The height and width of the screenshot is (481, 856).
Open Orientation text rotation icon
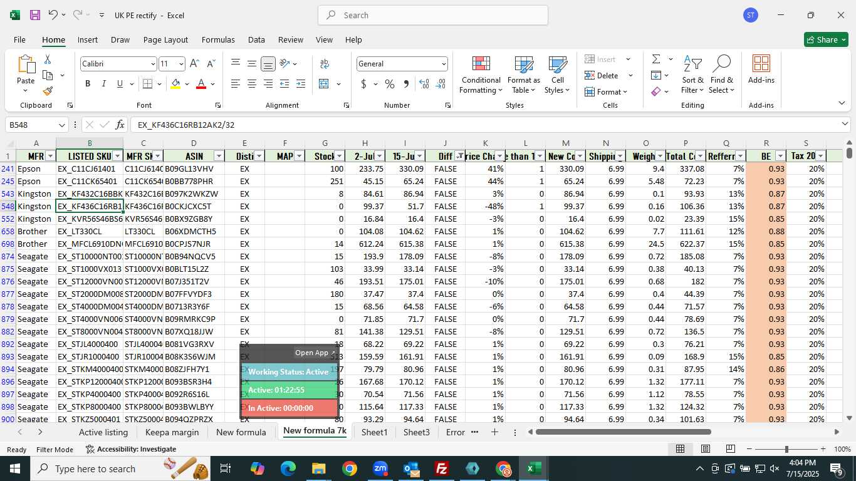click(285, 64)
